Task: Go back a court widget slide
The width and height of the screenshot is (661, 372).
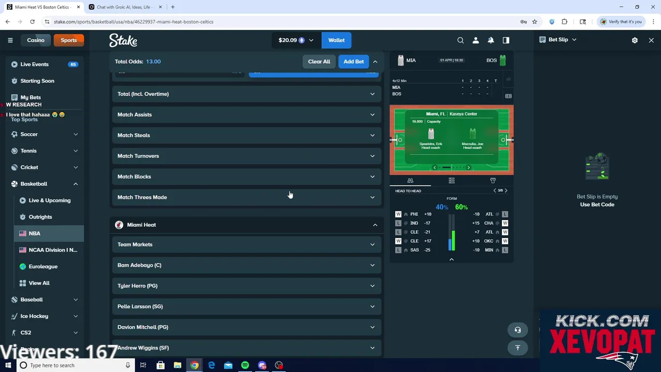Action: pyautogui.click(x=434, y=167)
